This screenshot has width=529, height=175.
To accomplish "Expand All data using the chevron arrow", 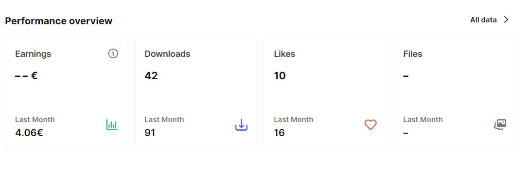I will click(x=506, y=20).
